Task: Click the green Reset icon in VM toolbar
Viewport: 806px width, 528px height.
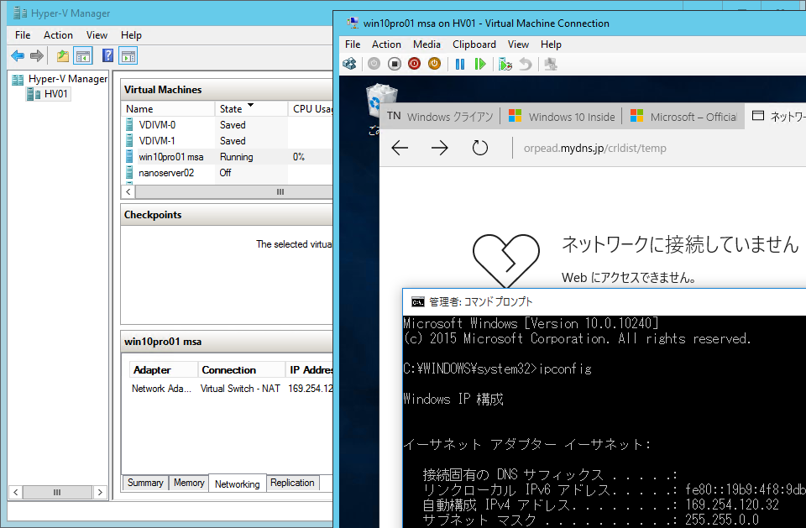Action: [480, 64]
